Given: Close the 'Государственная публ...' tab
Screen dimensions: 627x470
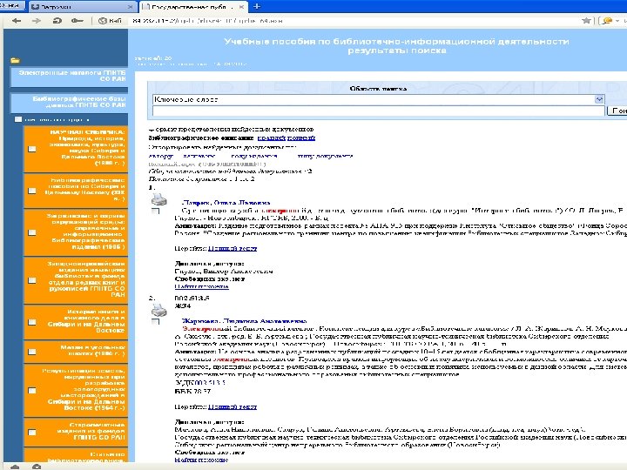Looking at the screenshot, I should (241, 7).
